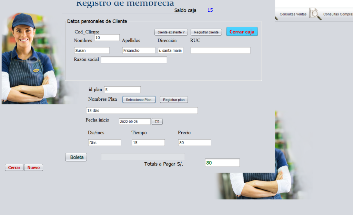Click the id plan field showing 5
353x215 pixels.
point(122,89)
